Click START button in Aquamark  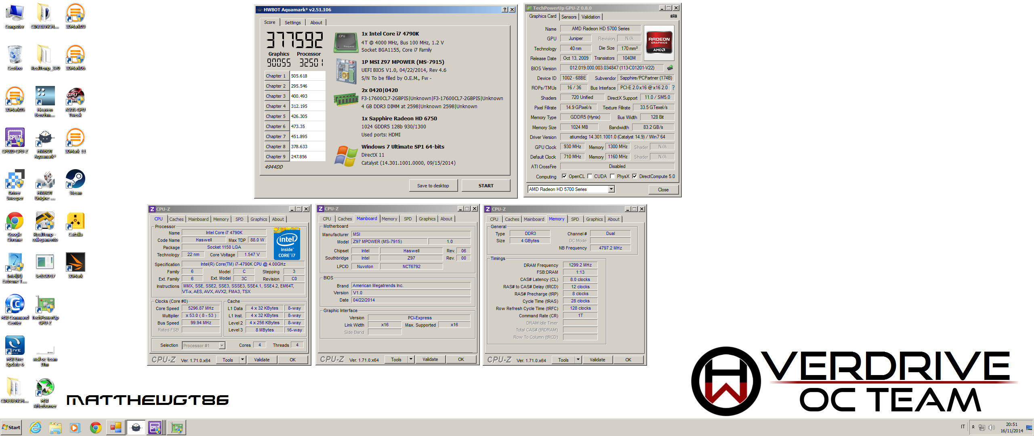tap(486, 186)
